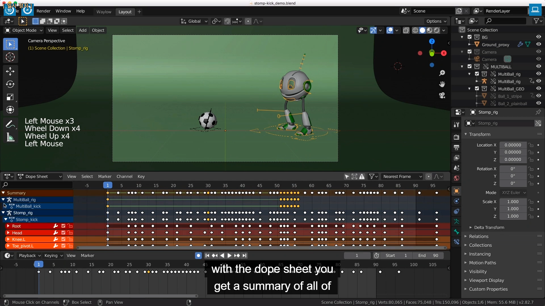The width and height of the screenshot is (545, 306).
Task: Choose the Scale tool
Action: [10, 97]
